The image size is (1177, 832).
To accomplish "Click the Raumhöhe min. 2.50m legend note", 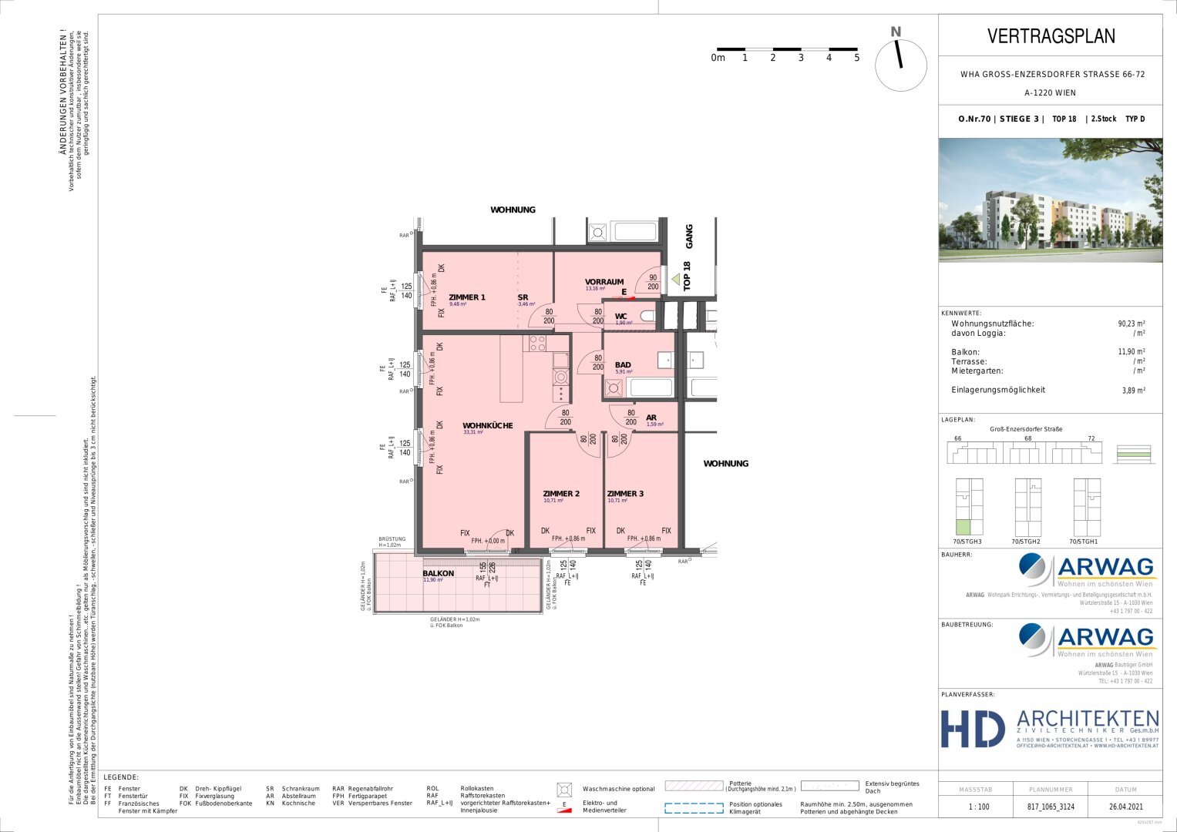I will (856, 808).
